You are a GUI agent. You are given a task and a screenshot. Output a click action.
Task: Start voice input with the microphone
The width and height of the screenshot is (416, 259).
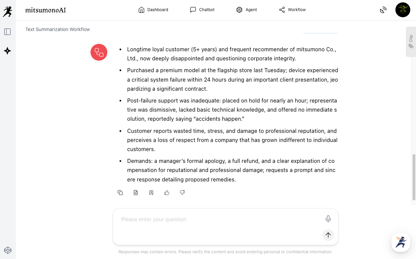pyautogui.click(x=328, y=219)
